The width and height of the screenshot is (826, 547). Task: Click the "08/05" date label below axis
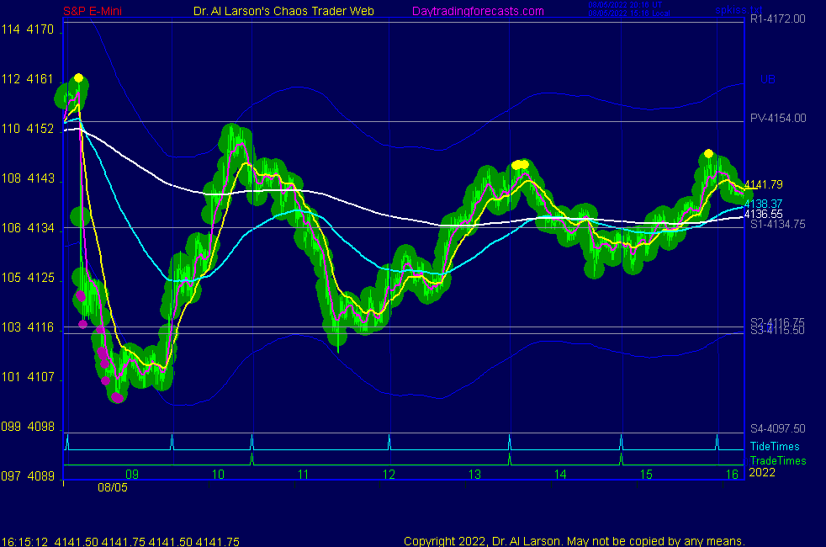coord(112,487)
